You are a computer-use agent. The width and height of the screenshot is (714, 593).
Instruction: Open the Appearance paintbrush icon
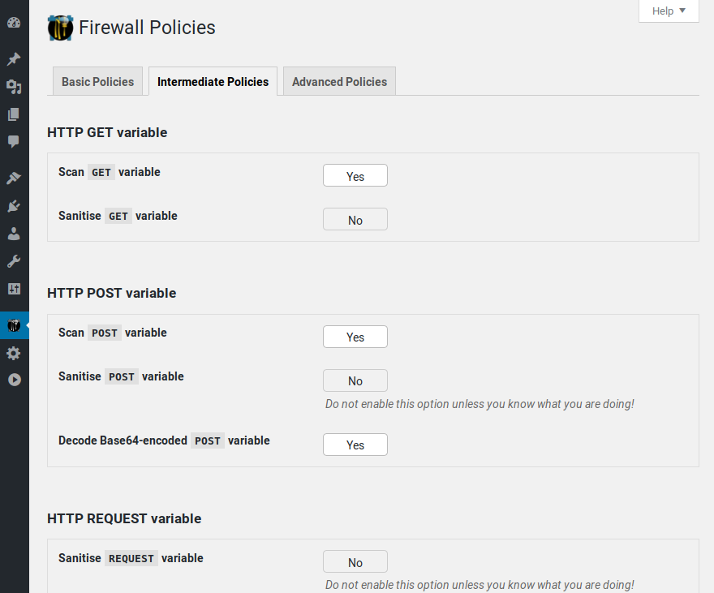tap(14, 178)
